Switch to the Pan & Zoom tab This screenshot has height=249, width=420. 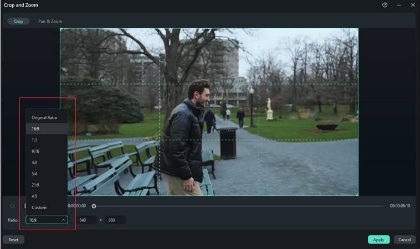coord(50,21)
